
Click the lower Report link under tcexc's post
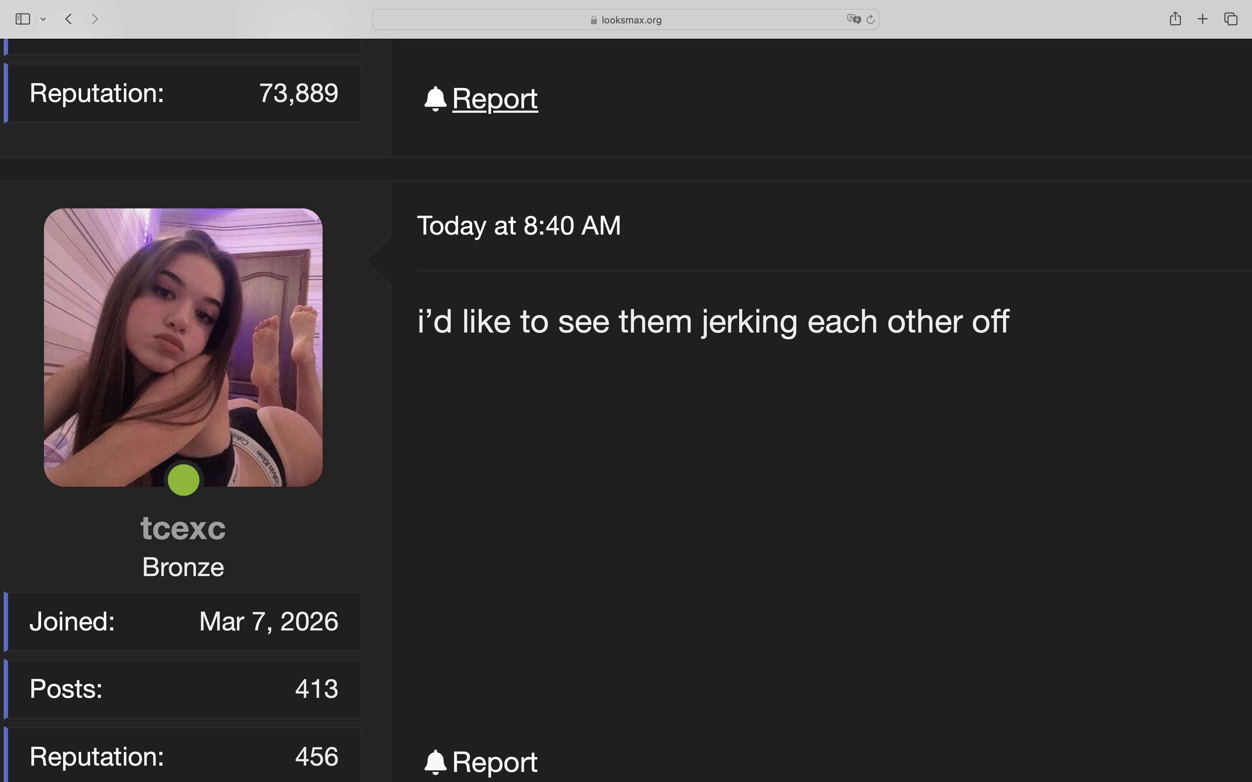[494, 762]
